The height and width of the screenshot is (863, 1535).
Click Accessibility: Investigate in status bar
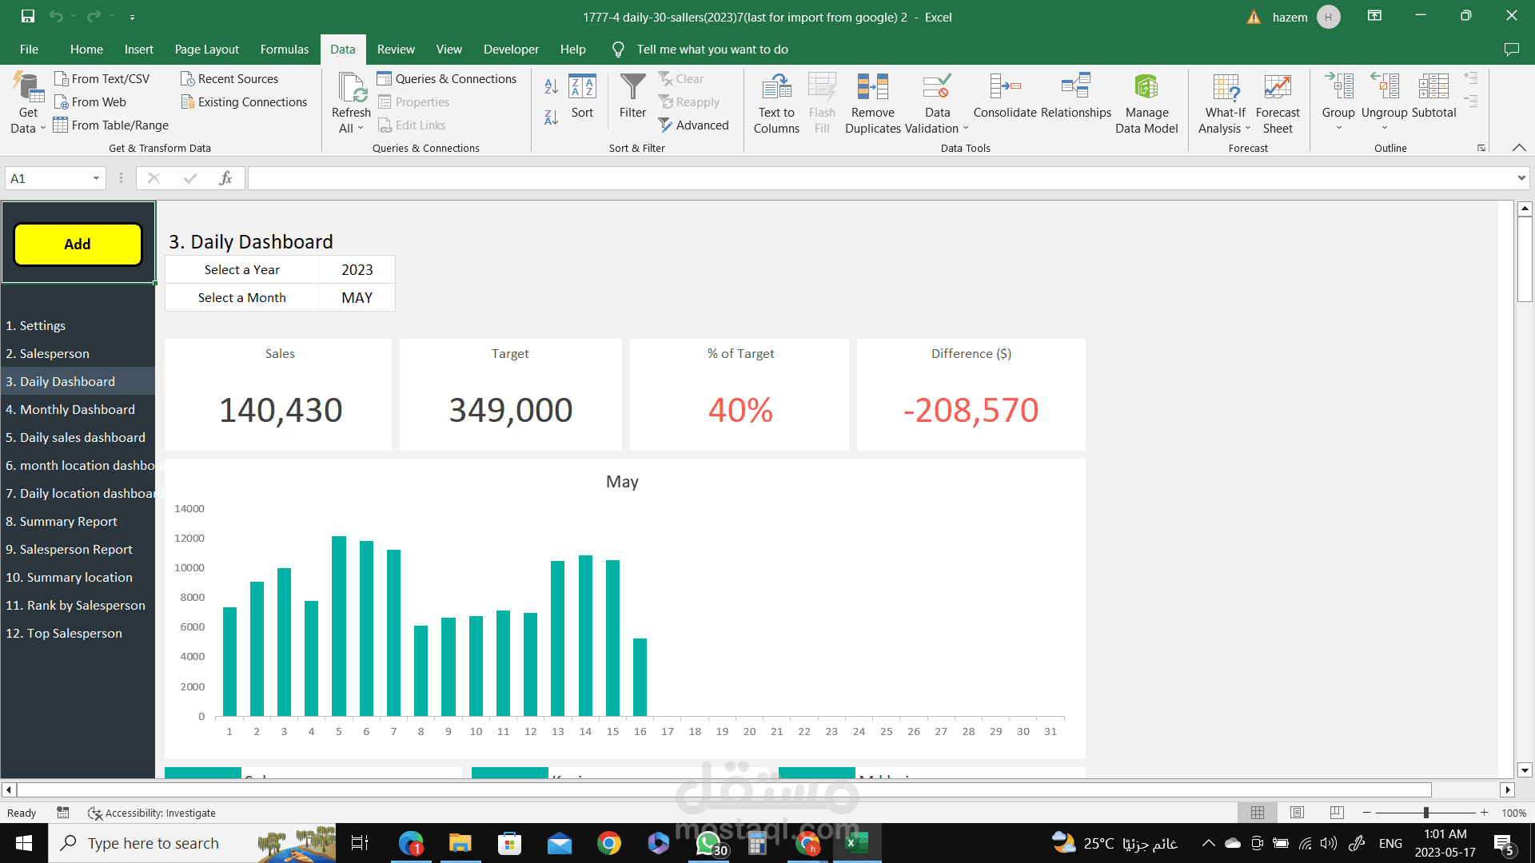click(152, 813)
